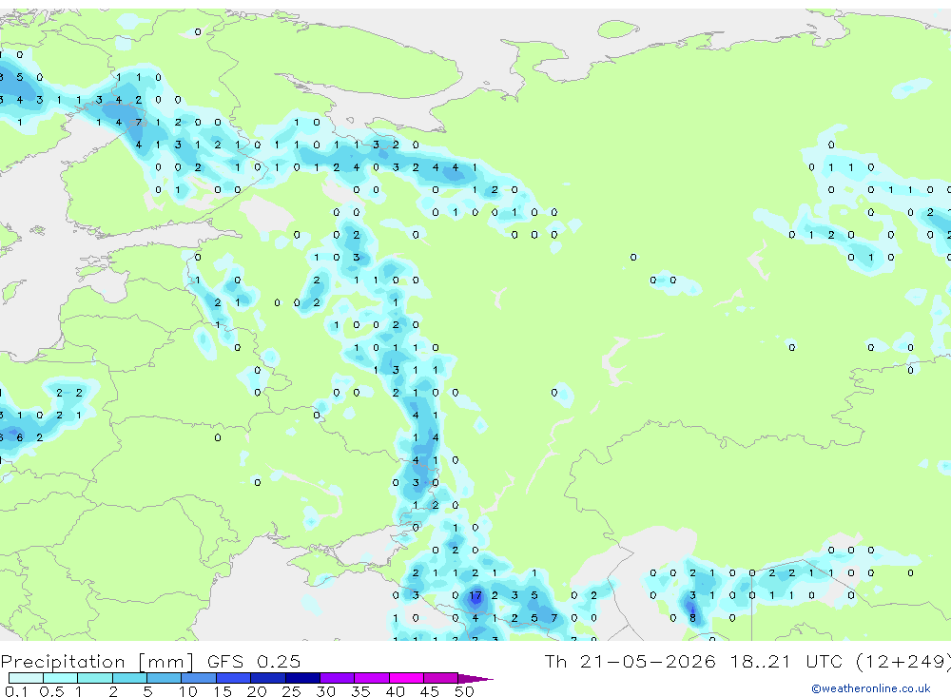Click the '30' legend scale label

click(x=325, y=691)
